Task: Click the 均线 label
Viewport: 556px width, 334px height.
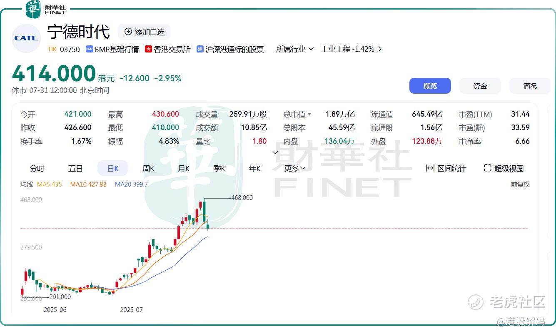Action: (x=27, y=184)
